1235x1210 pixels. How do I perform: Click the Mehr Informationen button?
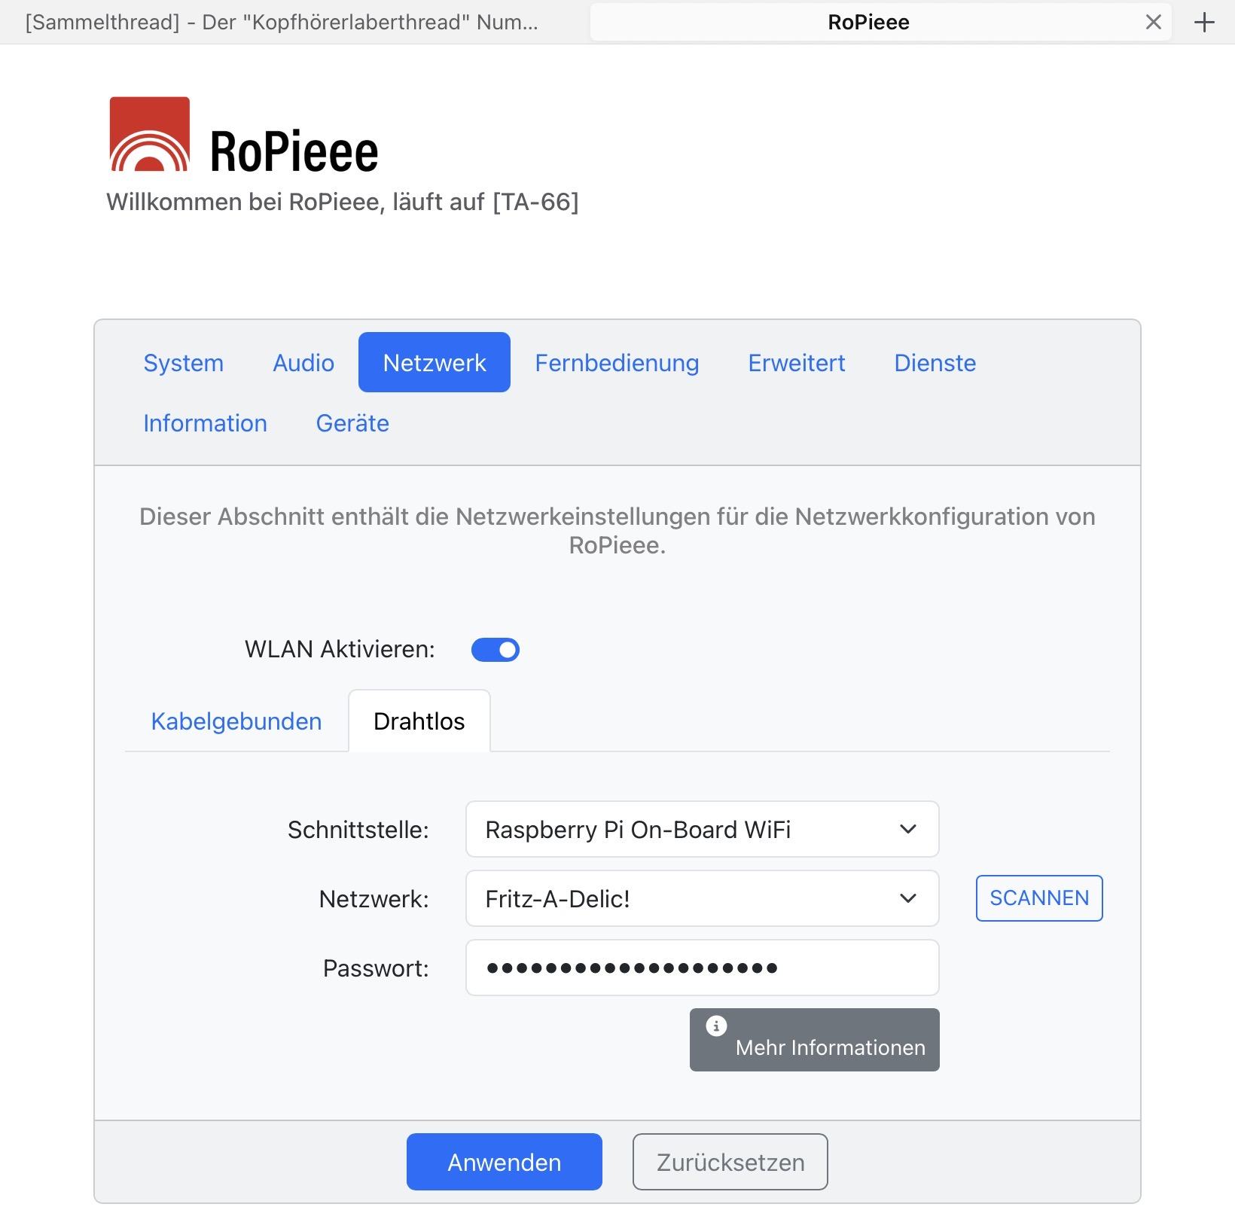tap(815, 1040)
